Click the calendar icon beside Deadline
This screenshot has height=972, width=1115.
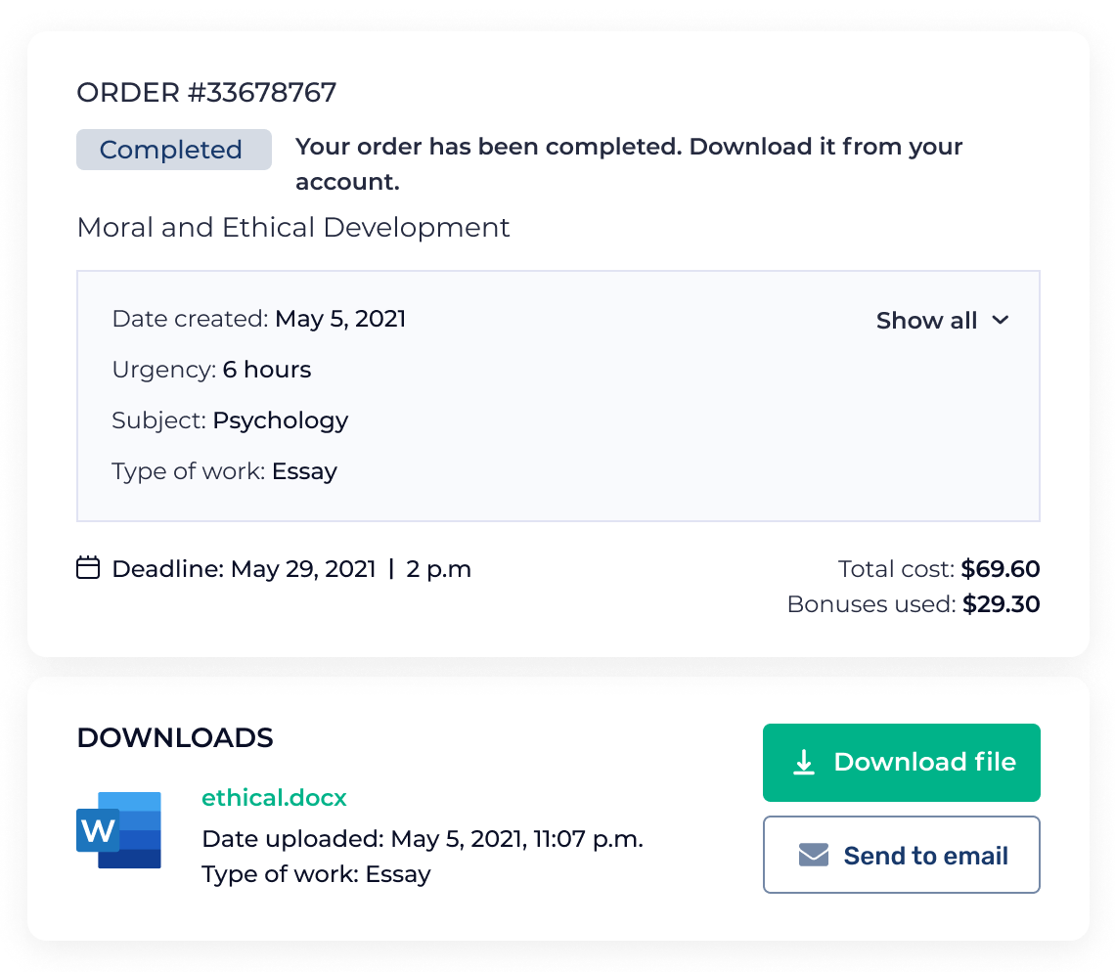tap(88, 568)
